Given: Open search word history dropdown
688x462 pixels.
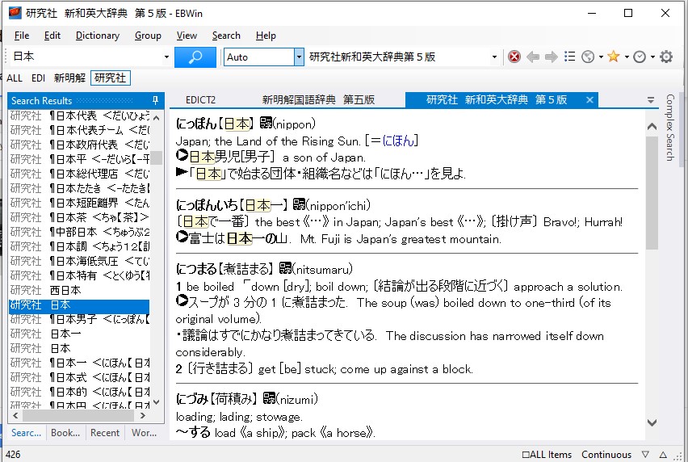Looking at the screenshot, I should tap(166, 57).
